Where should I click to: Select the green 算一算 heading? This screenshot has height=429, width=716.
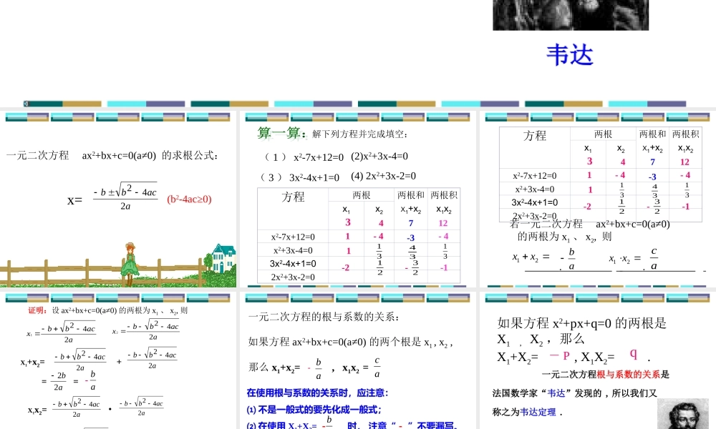coord(281,133)
